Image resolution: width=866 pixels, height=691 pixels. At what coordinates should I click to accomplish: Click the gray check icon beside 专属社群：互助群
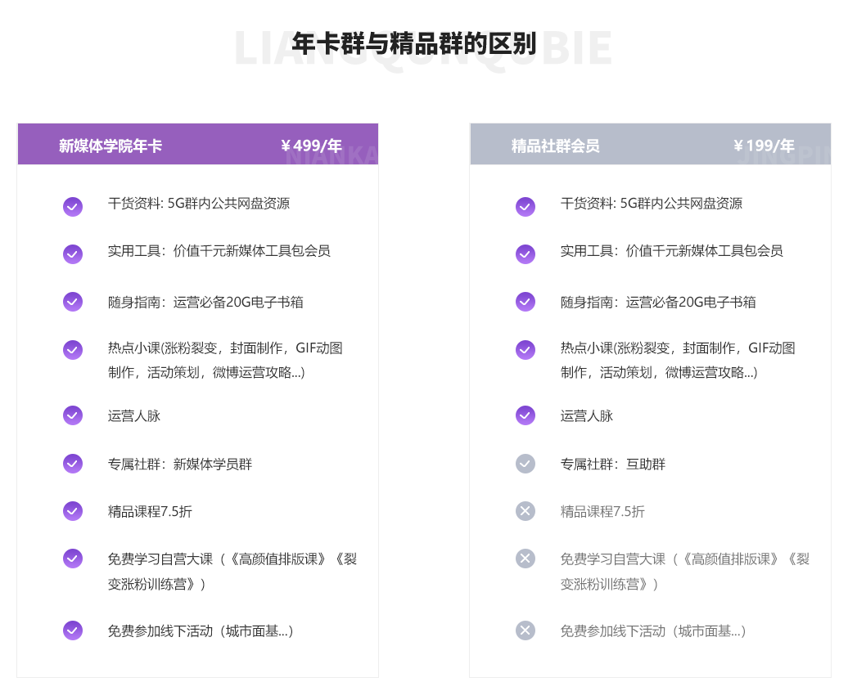525,464
